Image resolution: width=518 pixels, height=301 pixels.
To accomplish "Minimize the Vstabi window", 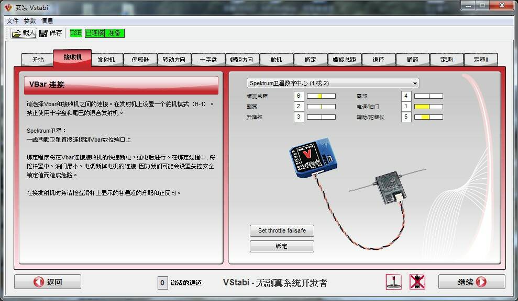I will tap(469, 6).
